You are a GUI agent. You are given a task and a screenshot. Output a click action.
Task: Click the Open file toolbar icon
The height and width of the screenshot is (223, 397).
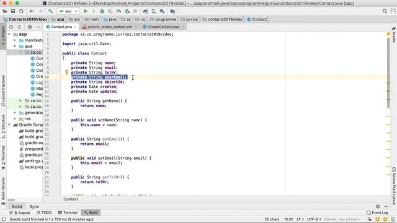[x=5, y=11]
